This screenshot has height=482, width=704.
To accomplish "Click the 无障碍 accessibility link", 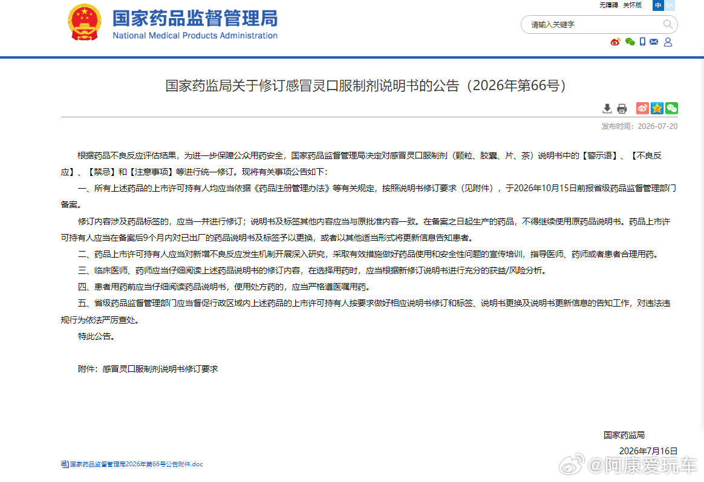I will coord(608,5).
